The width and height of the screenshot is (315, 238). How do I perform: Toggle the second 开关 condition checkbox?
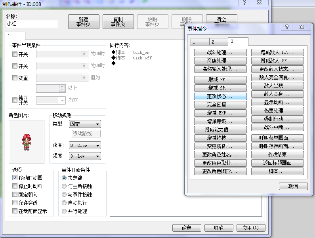coord(15,66)
